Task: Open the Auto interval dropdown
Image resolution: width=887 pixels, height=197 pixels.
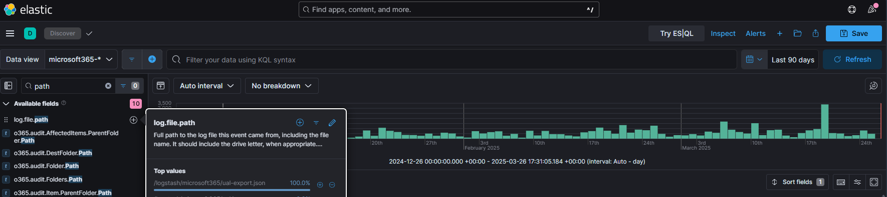Action: 207,86
